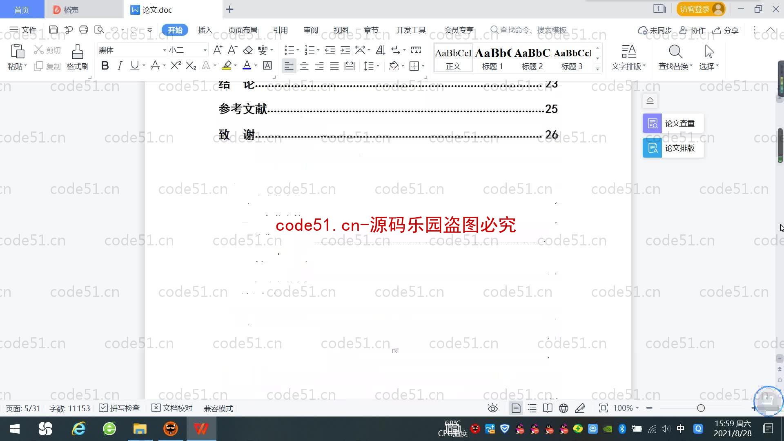Open the 文件 menu
Image resolution: width=784 pixels, height=441 pixels.
pos(23,30)
